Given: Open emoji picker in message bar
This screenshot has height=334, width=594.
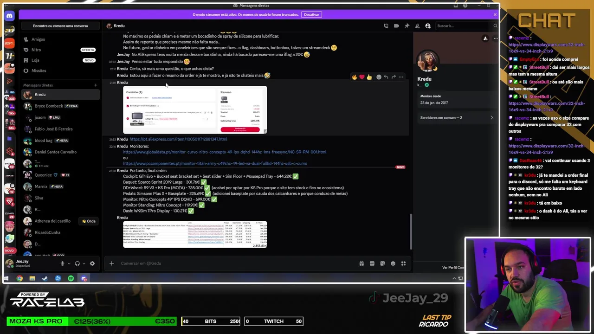Looking at the screenshot, I should click(393, 263).
